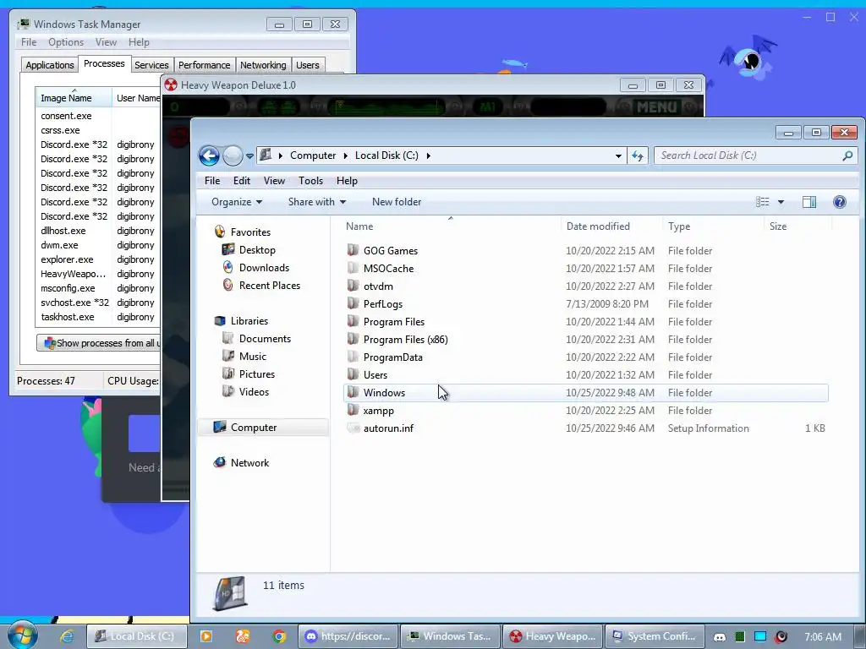Switch to Services tab in Task Manager
The width and height of the screenshot is (866, 649).
(x=151, y=65)
